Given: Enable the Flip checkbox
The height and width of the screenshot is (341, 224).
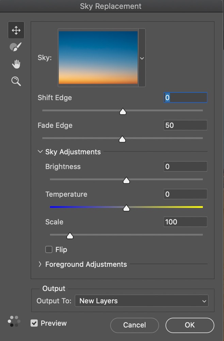Looking at the screenshot, I should 49,250.
